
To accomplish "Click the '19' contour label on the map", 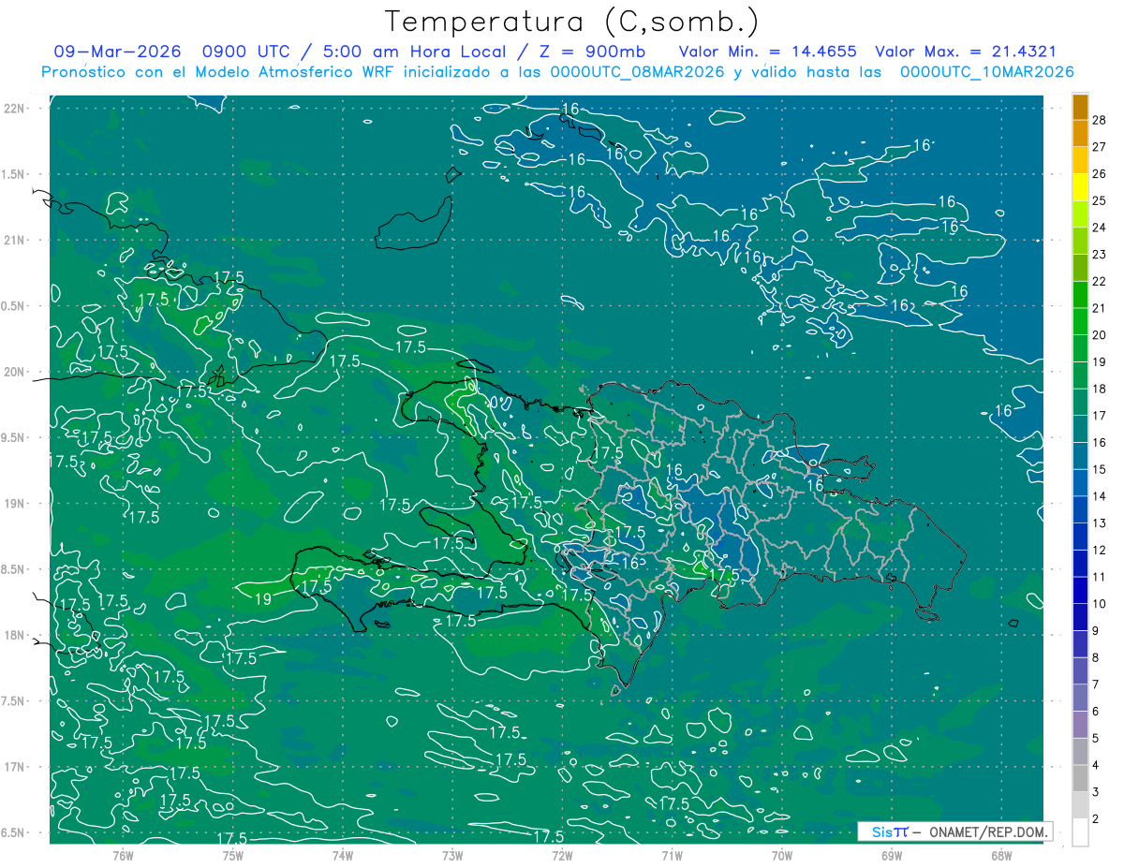I will (x=264, y=599).
